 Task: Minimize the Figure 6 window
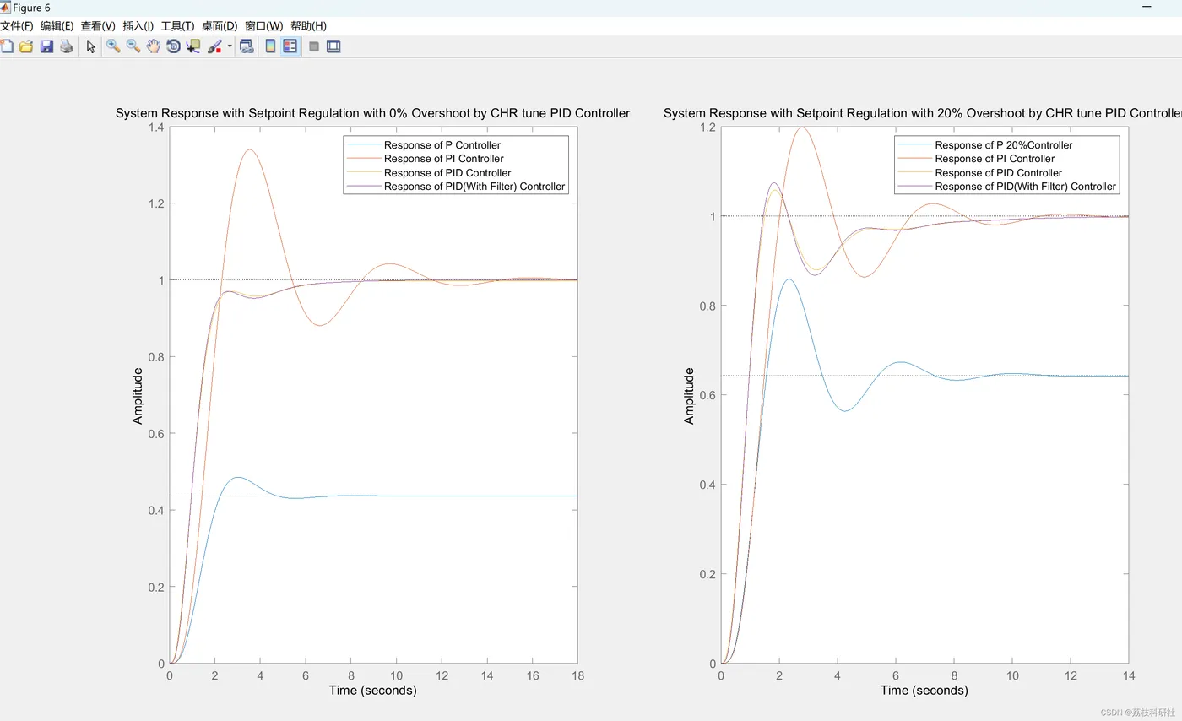point(1147,8)
